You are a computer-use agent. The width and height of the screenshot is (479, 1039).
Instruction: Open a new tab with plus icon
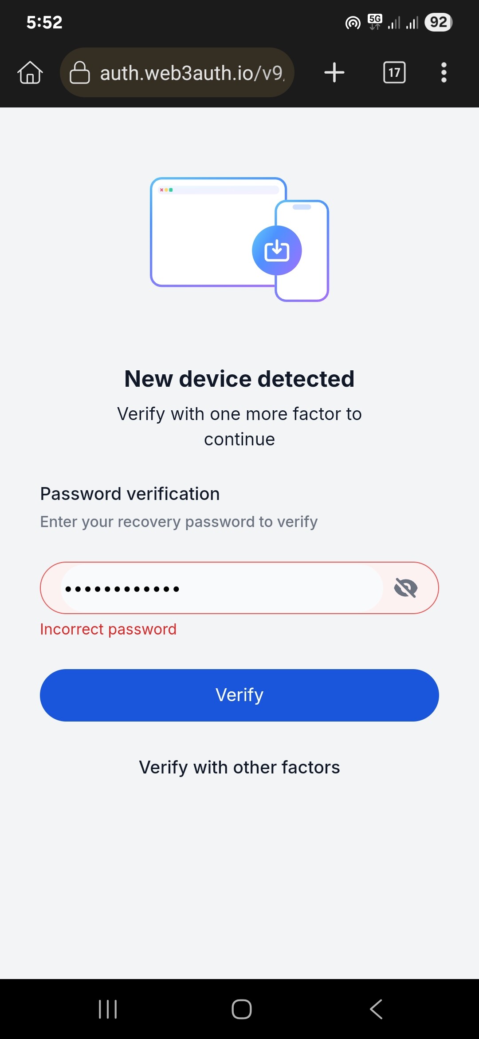point(334,72)
